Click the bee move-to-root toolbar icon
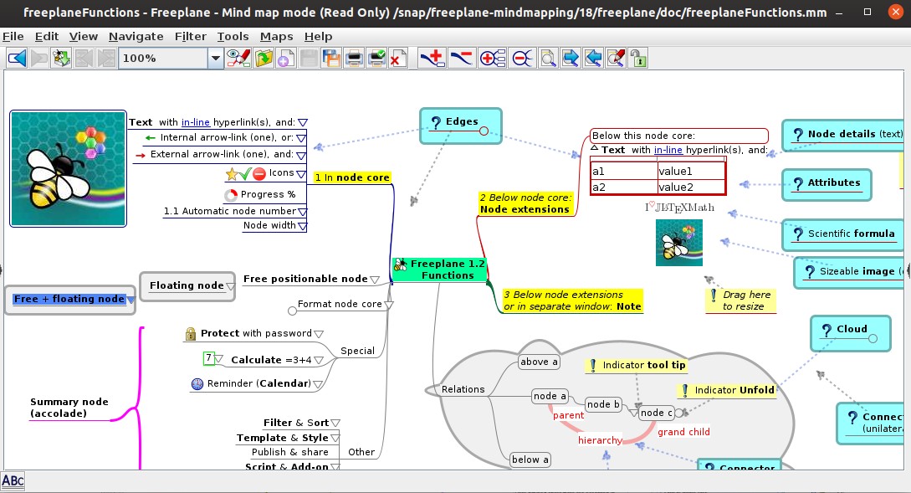Viewport: 911px width, 493px height. pyautogui.click(x=61, y=58)
